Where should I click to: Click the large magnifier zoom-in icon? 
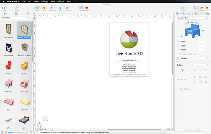coord(27,132)
